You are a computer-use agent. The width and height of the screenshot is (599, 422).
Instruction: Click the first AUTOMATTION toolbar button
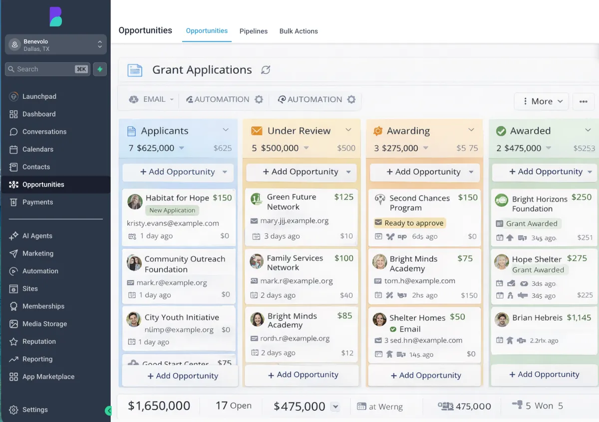tap(217, 99)
